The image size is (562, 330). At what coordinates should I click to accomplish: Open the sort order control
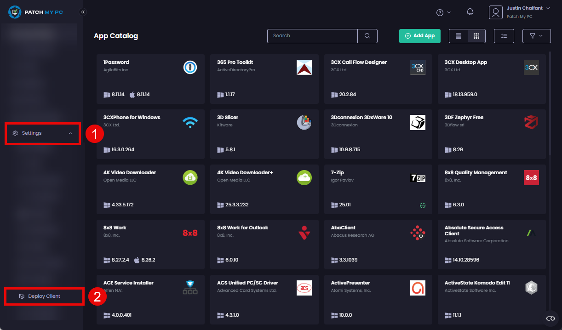[504, 36]
